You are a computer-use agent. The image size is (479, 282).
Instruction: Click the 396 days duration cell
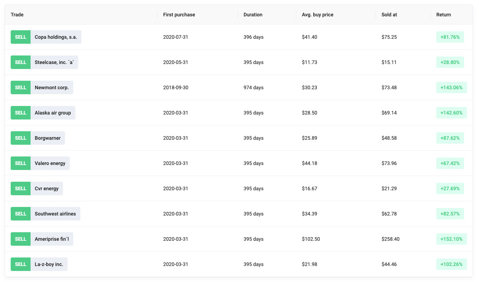point(254,37)
